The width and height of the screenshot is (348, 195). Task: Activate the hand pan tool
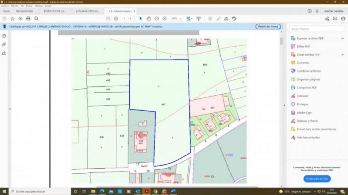pos(149,19)
